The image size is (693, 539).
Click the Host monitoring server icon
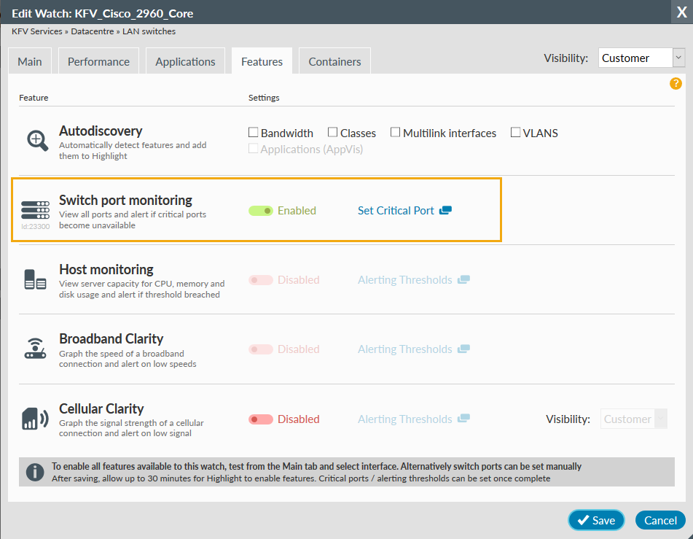pyautogui.click(x=36, y=279)
